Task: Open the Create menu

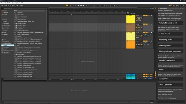Action: click(9, 3)
